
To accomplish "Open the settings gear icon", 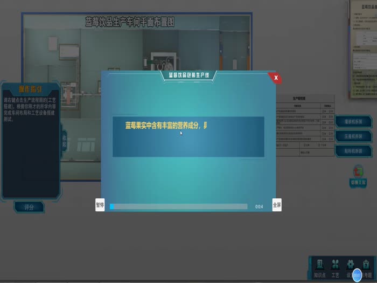I will pos(350,265).
